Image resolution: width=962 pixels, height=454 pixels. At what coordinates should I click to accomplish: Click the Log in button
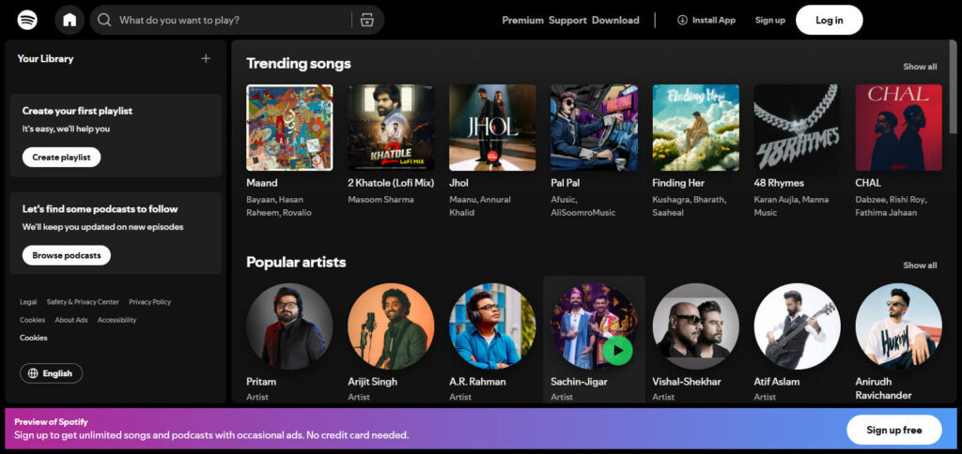click(x=829, y=21)
